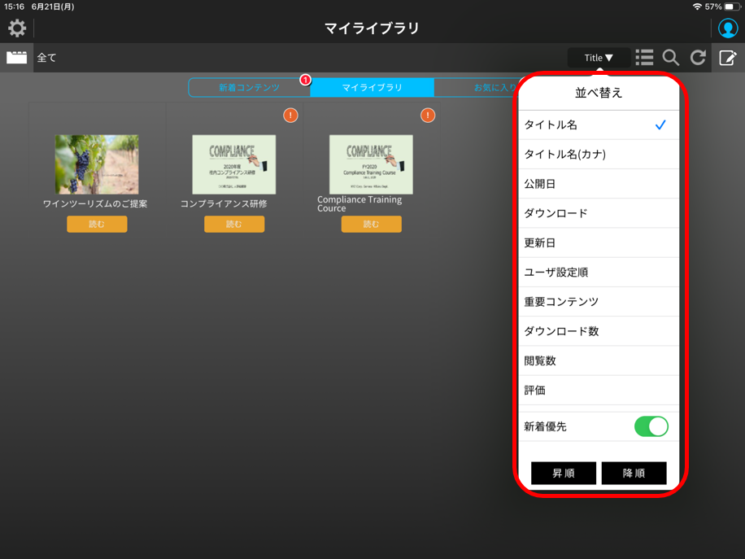
Task: Open the settings gear icon
Action: click(x=17, y=28)
